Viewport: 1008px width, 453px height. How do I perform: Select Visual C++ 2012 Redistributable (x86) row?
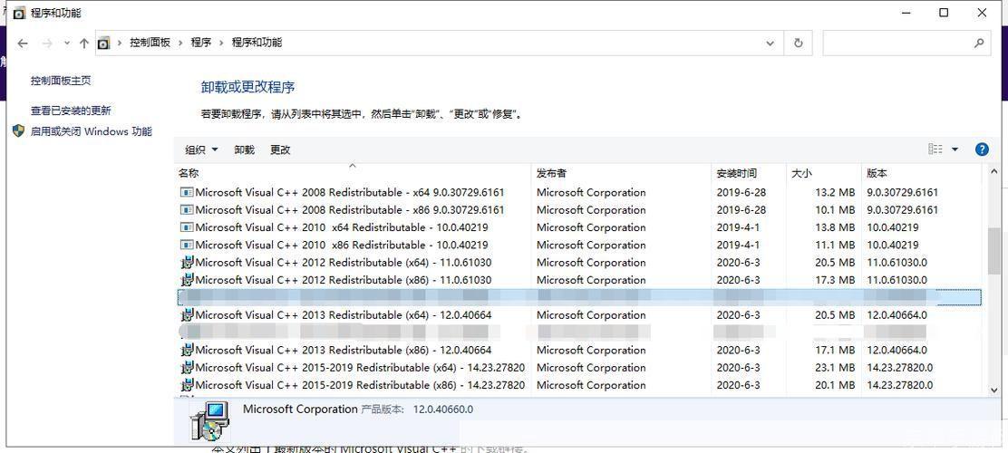tap(578, 280)
